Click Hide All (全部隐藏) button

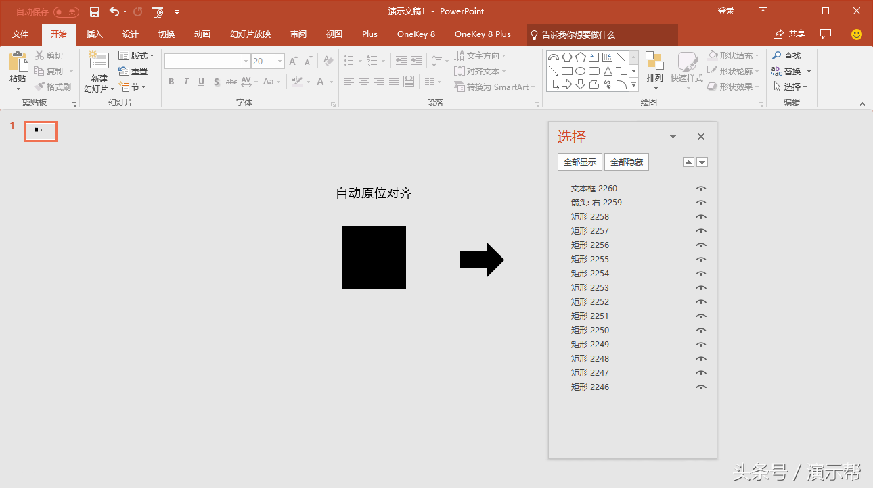tap(627, 162)
